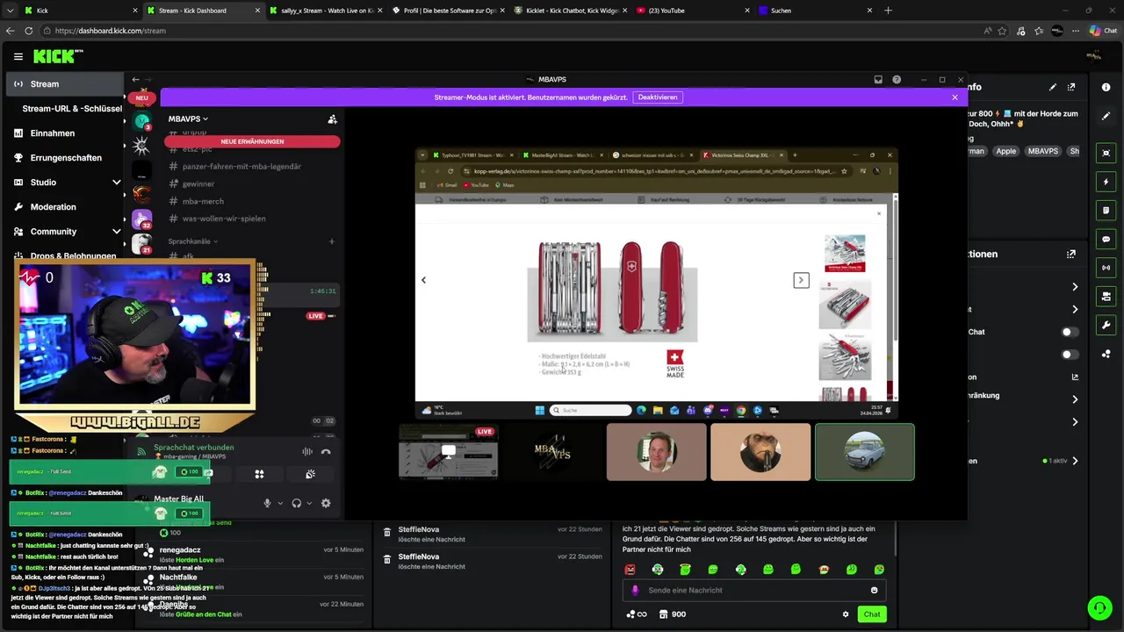Edit stream info with the pencil icon

click(x=1053, y=87)
